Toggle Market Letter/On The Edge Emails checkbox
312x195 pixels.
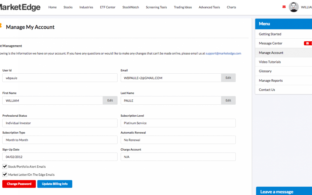(x=5, y=174)
